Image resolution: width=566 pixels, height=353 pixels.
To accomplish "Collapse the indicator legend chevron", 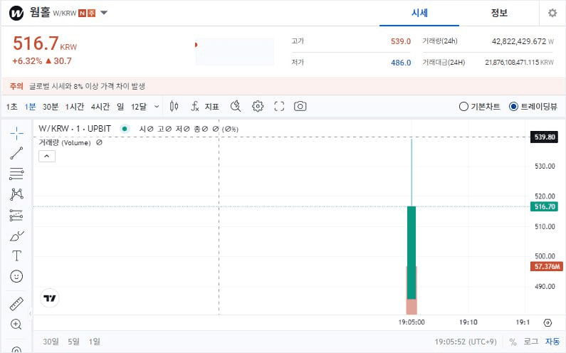I will click(x=47, y=157).
